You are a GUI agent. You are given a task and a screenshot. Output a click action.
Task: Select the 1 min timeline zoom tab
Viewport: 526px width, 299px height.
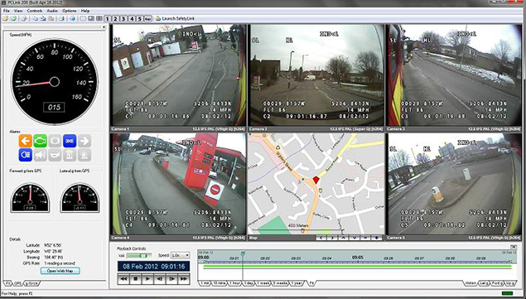(x=205, y=283)
